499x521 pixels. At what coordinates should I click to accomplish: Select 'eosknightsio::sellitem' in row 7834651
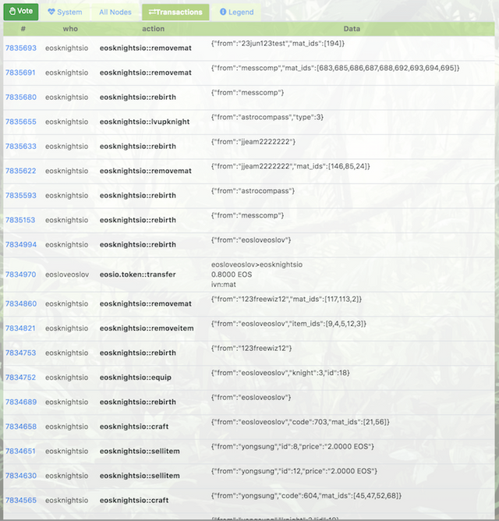click(140, 452)
